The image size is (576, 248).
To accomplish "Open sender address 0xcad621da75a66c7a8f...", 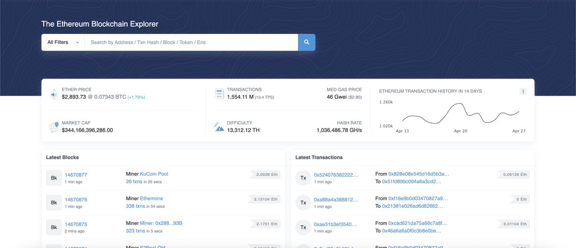I will [418, 223].
